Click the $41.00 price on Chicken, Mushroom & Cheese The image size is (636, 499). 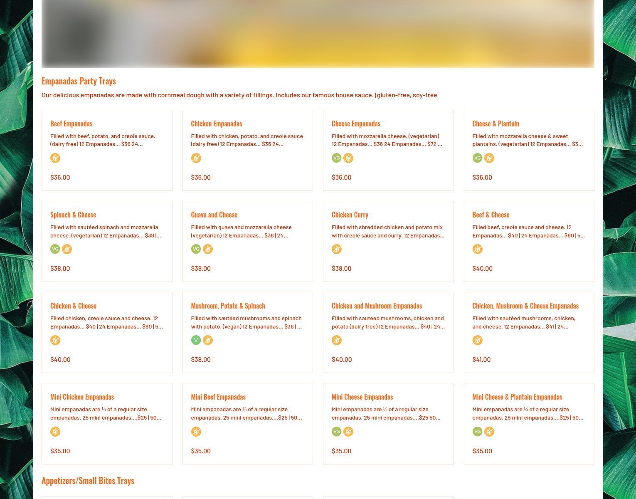[481, 359]
